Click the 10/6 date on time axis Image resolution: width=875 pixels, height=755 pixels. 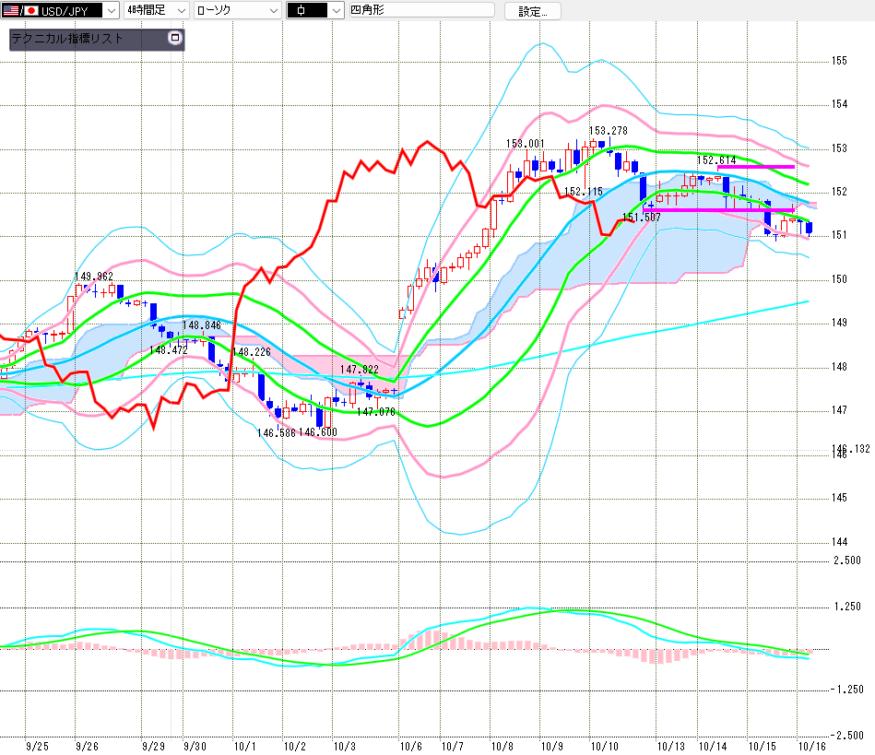(x=411, y=745)
